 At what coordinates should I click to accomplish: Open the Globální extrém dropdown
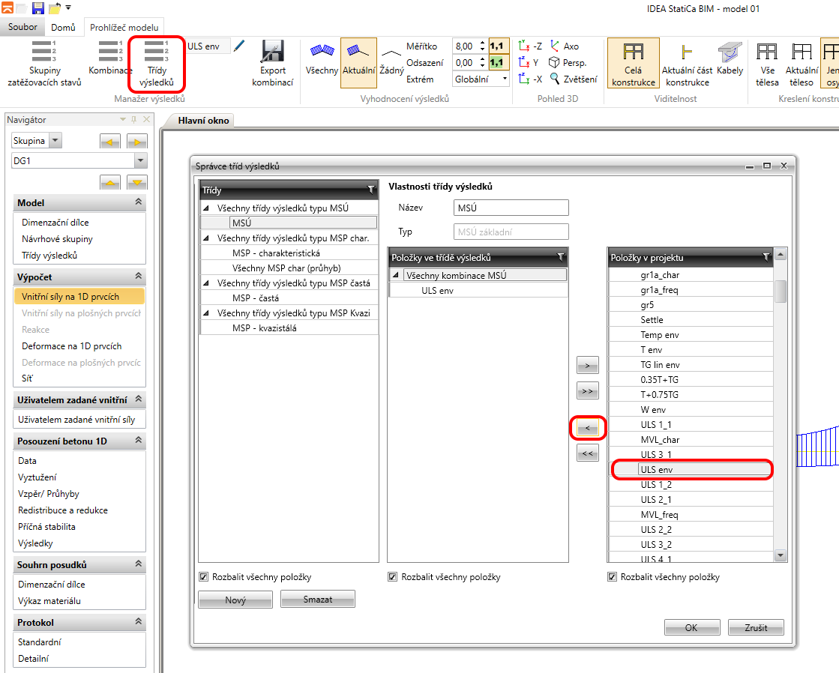[505, 79]
